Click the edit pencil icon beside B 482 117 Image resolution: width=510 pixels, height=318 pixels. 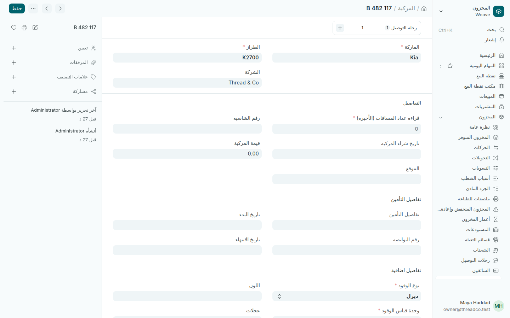click(35, 28)
